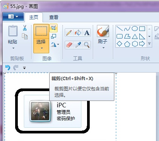The width and height of the screenshot is (159, 141).
Task: Click the scissors cut icon
Action: tap(25, 28)
